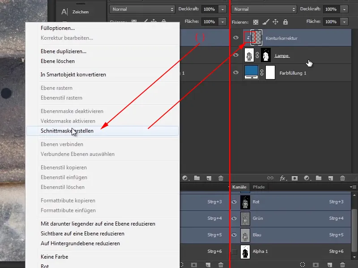Toggle visibility of the Grün channel
This screenshot has height=268, width=358.
pos(234,218)
